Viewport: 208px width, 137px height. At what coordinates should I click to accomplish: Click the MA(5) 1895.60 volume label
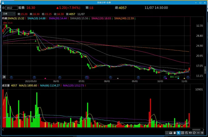click(x=28, y=85)
